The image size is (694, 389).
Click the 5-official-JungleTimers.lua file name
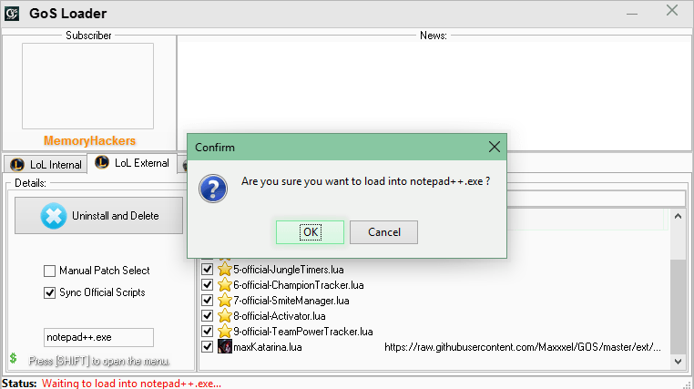289,270
